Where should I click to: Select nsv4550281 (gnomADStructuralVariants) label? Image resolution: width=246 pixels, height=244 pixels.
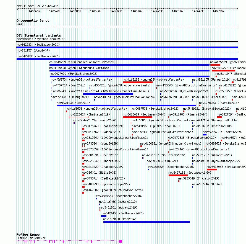(x=120, y=85)
